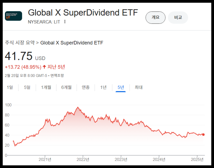This screenshot has width=214, height=168.
Task: Choose the 연중 year-to-date tab
Action: click(86, 87)
